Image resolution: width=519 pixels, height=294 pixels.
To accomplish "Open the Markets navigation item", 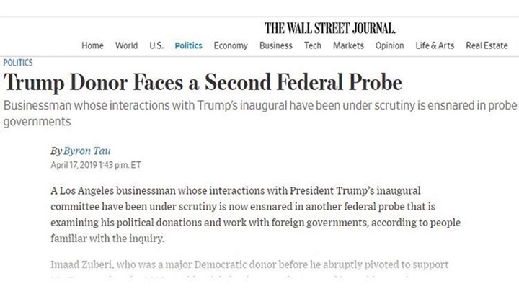I will point(348,45).
